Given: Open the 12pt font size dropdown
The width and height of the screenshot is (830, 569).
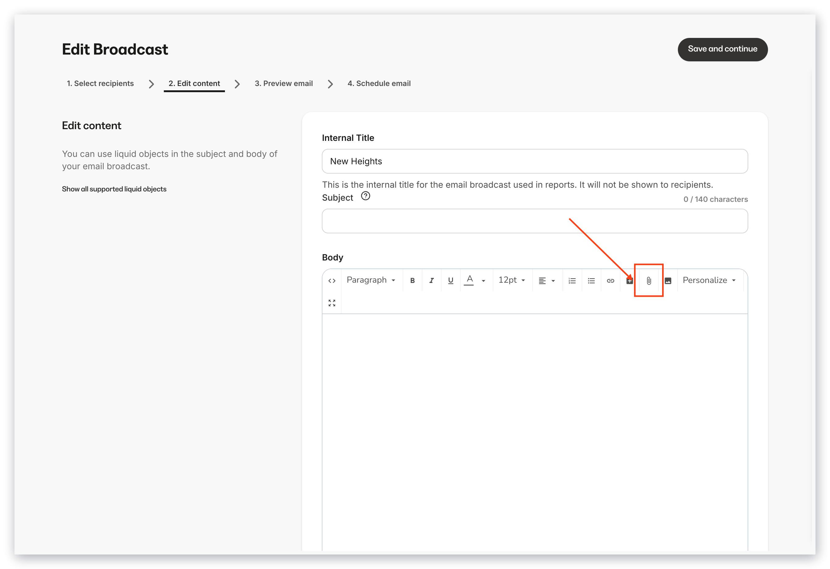Looking at the screenshot, I should pos(512,280).
